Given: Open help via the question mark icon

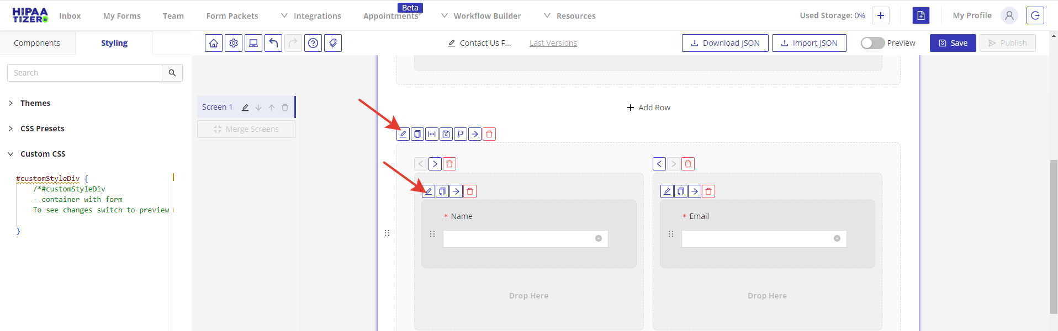Looking at the screenshot, I should [313, 43].
